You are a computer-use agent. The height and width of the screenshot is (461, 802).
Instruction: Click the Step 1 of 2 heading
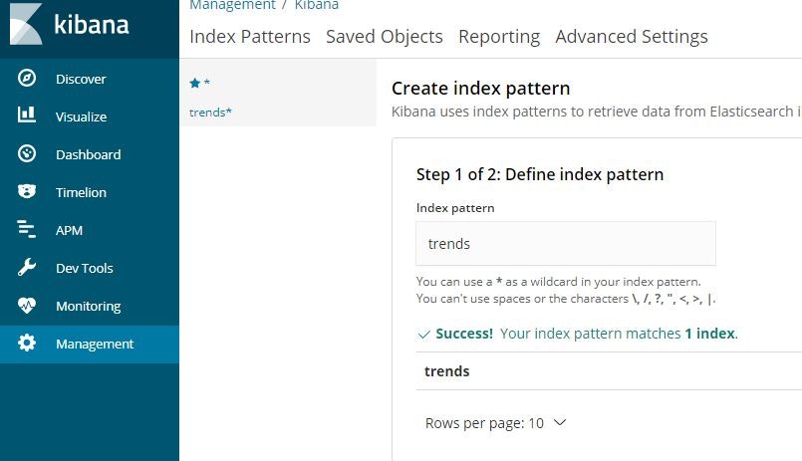(540, 175)
